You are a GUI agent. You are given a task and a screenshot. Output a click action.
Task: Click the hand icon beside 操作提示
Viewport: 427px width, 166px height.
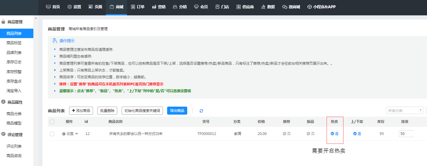tap(55, 41)
